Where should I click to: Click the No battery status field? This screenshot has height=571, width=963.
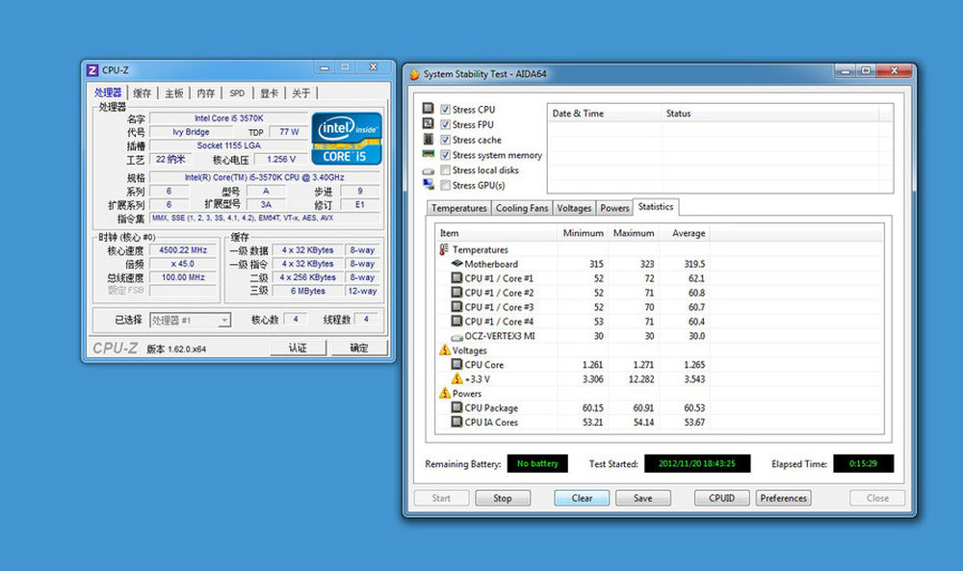click(x=537, y=463)
